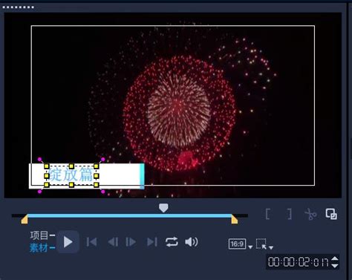Click the resize/crop mode icon
Screen dimensions: 352x280
pyautogui.click(x=261, y=244)
